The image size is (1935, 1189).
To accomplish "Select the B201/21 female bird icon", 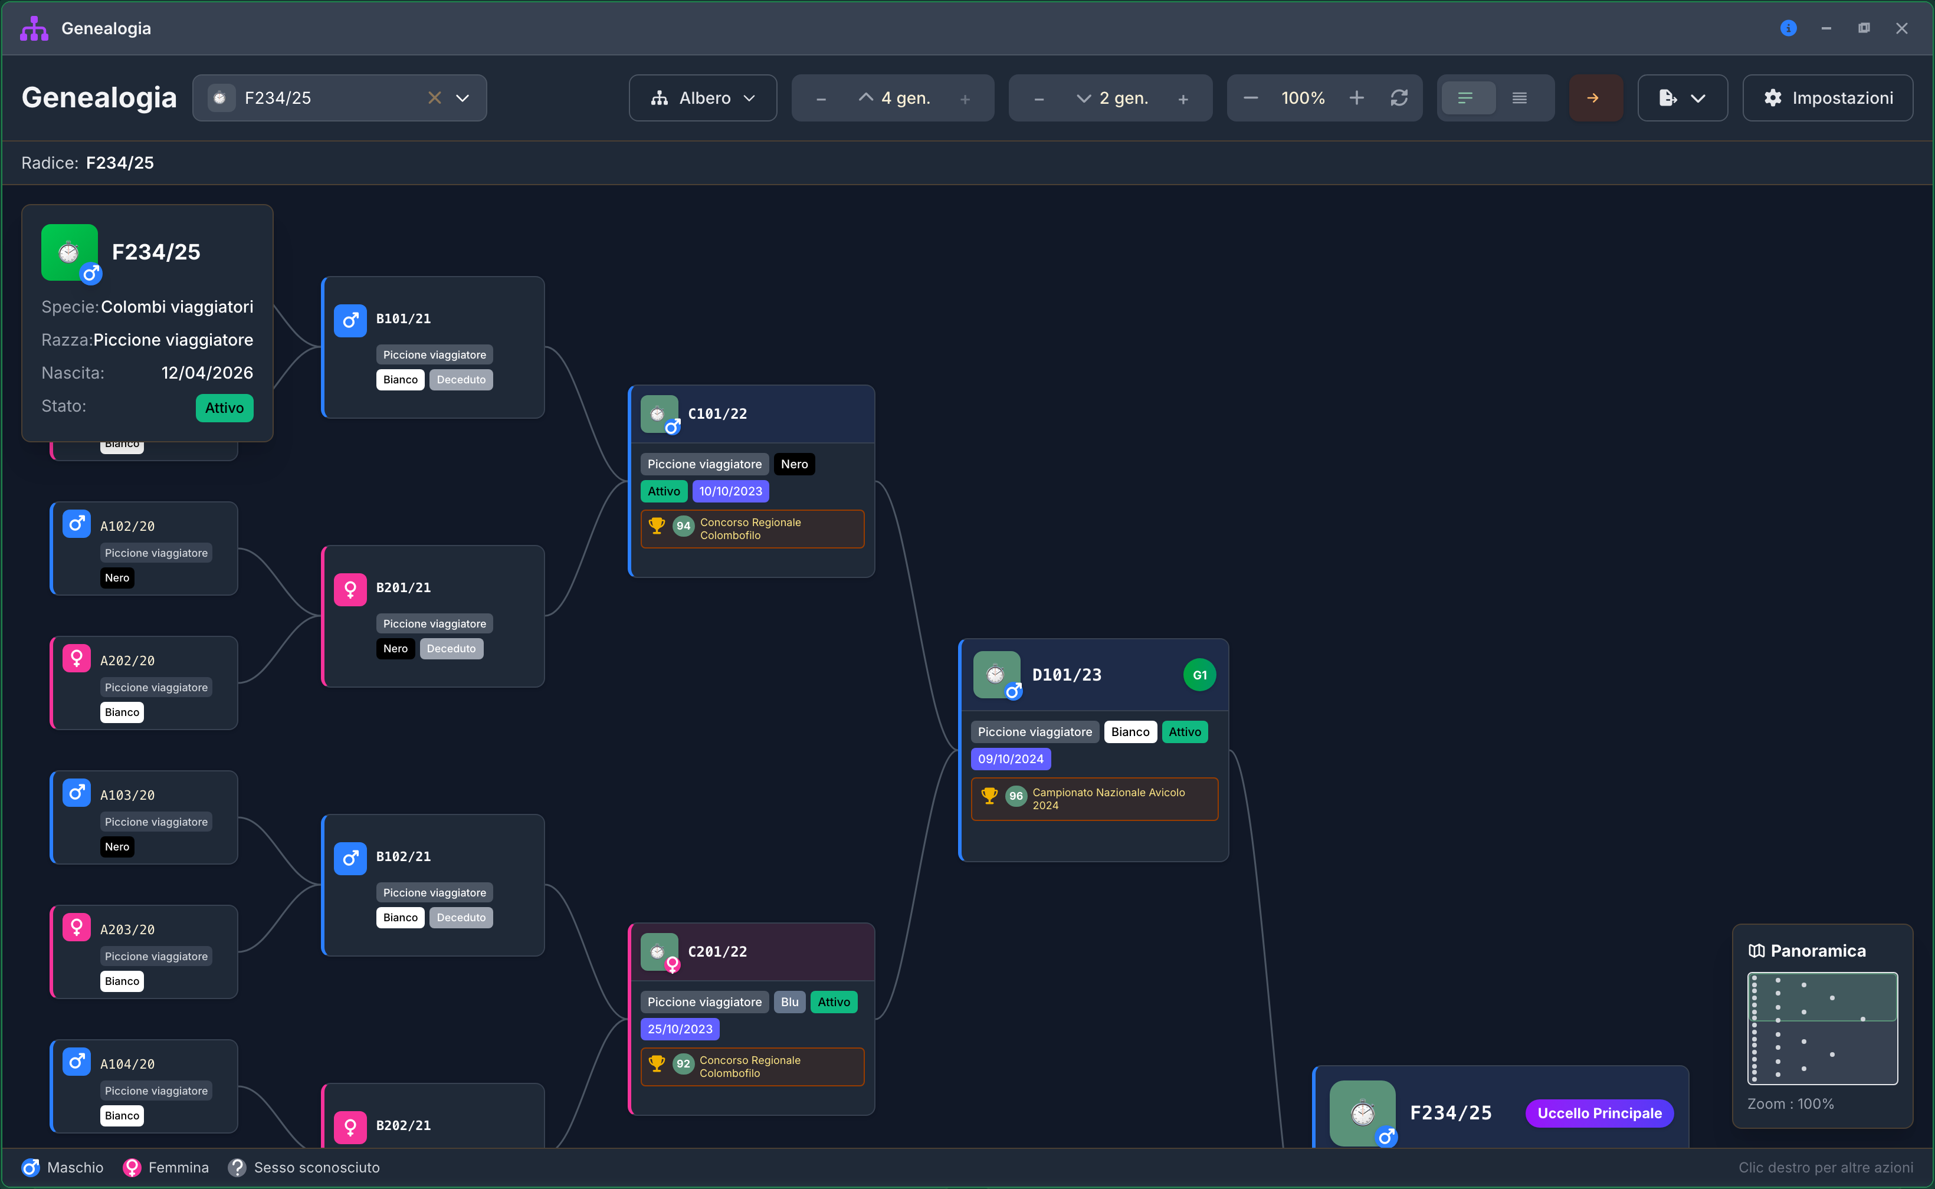I will coord(350,589).
